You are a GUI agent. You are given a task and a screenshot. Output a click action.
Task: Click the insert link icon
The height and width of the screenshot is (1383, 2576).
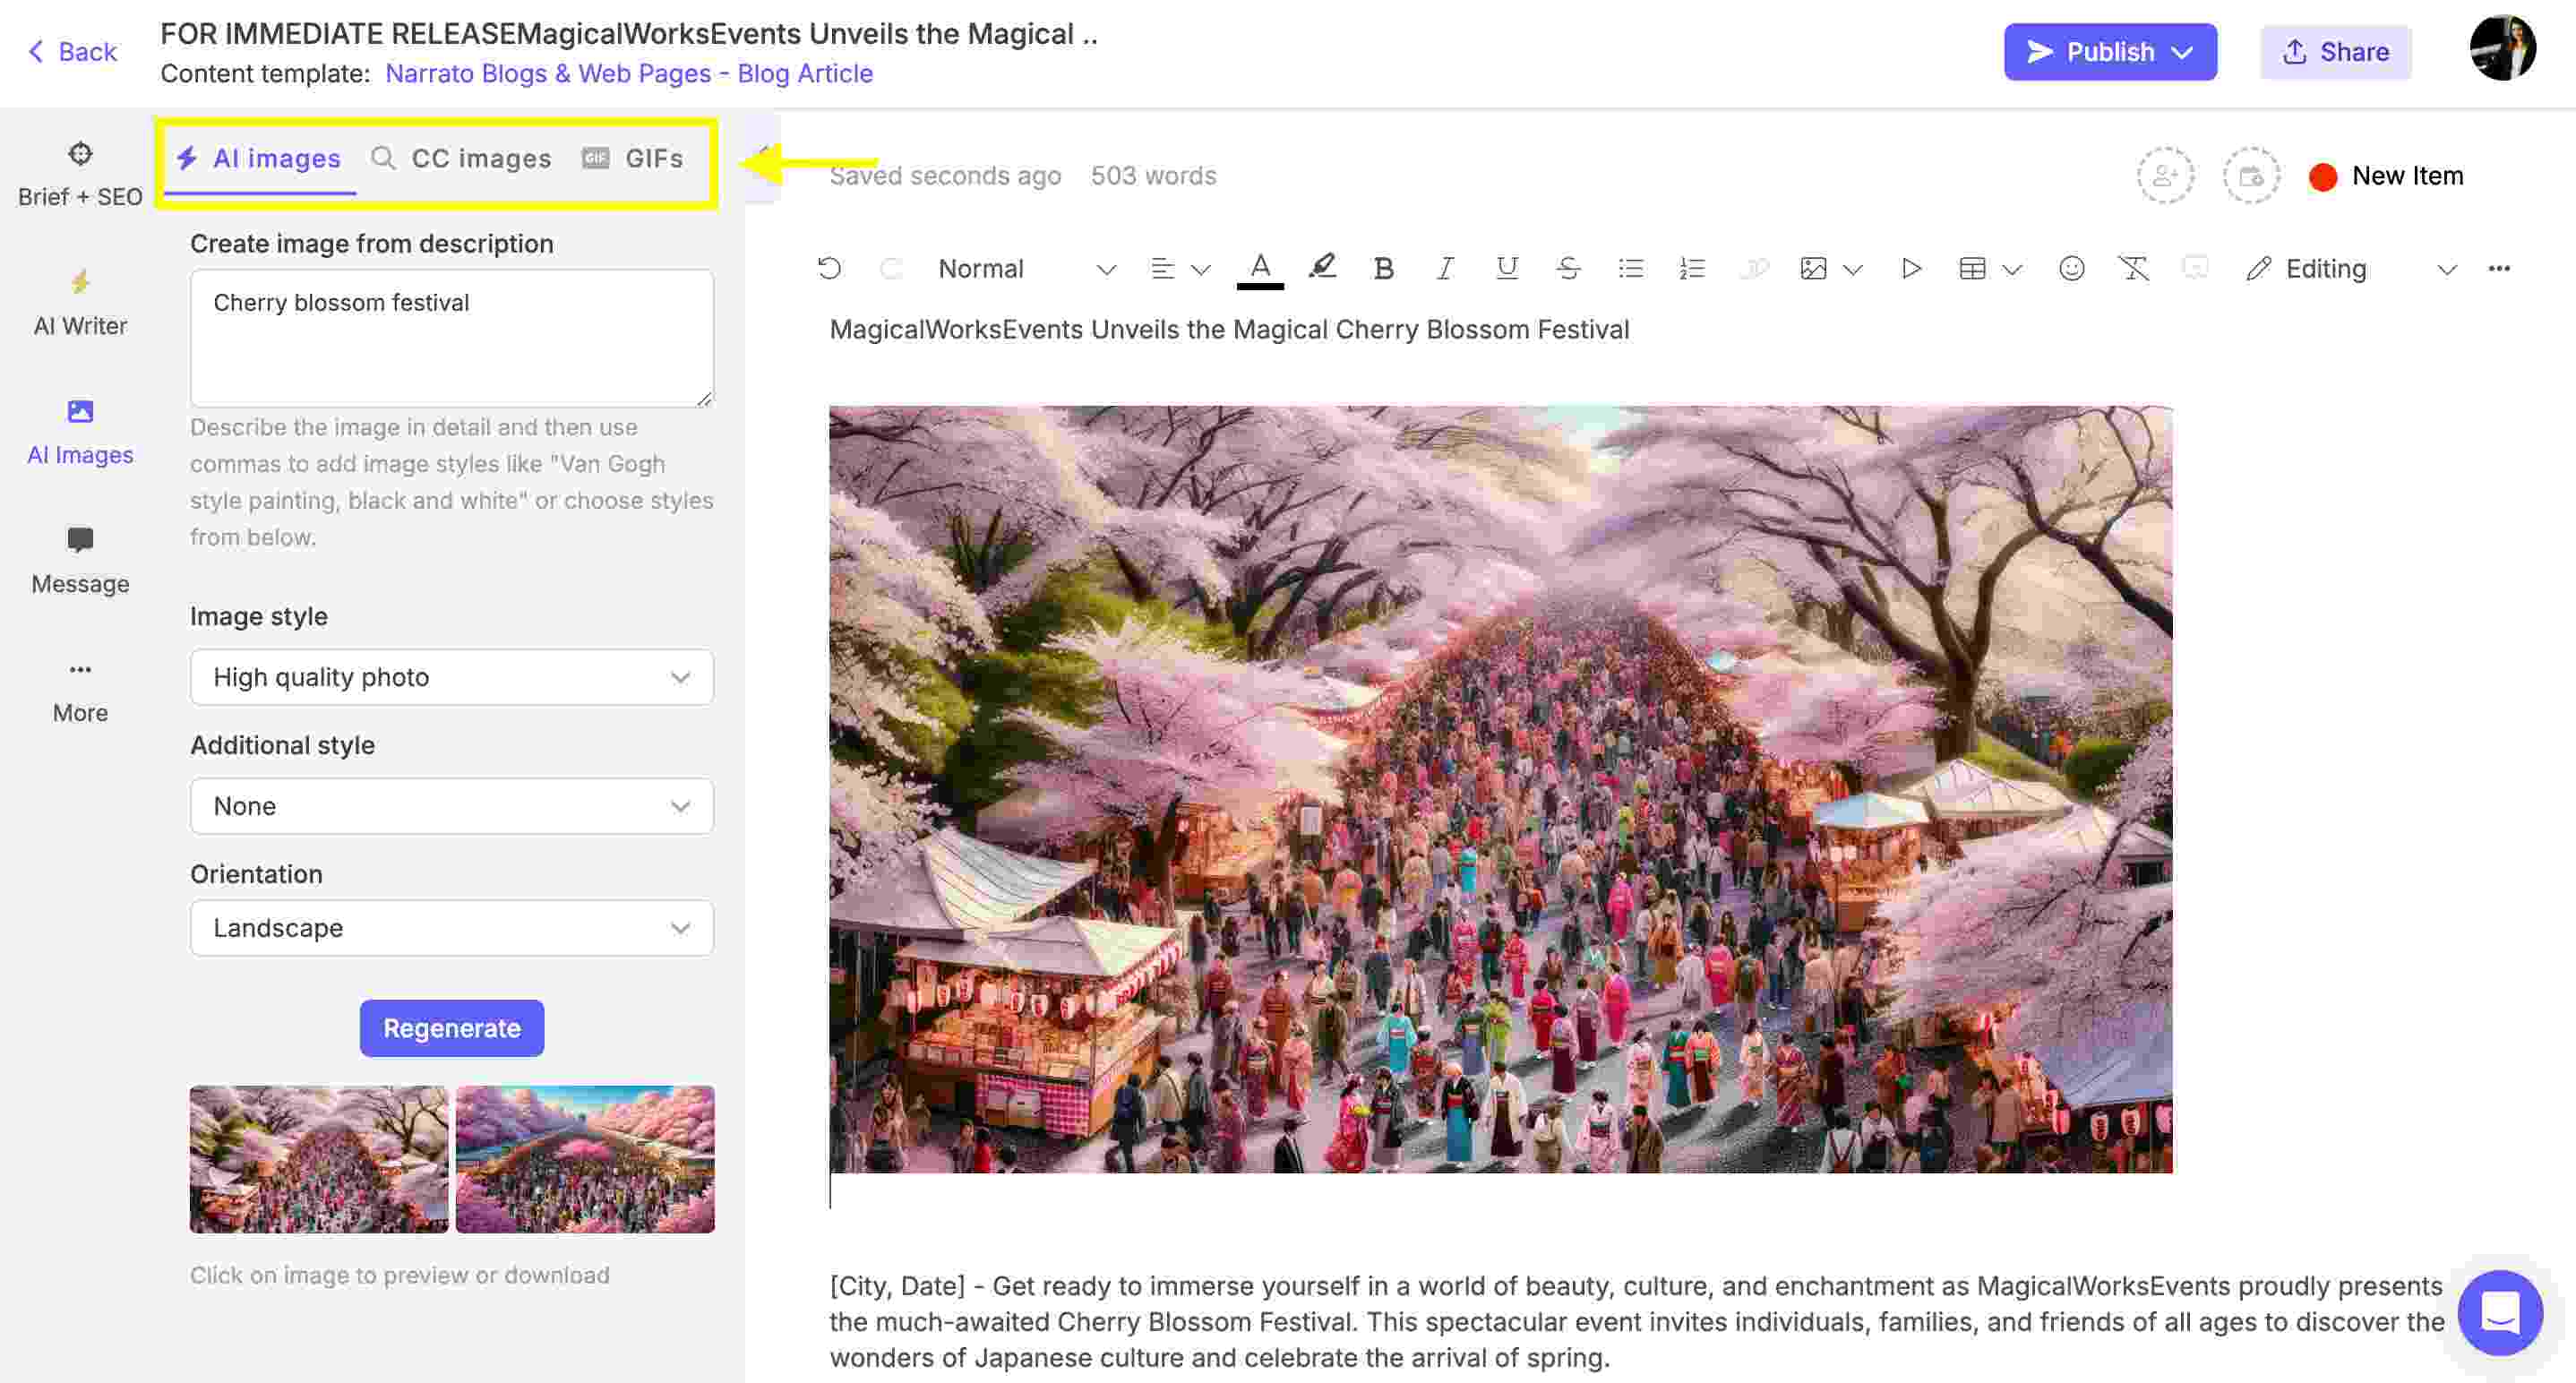coord(1754,268)
